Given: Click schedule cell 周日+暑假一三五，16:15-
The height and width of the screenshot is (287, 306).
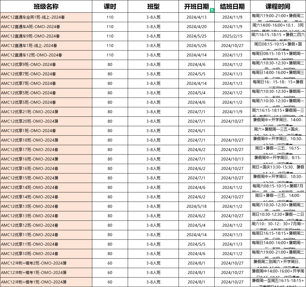Looking at the screenshot, I should 278,150.
